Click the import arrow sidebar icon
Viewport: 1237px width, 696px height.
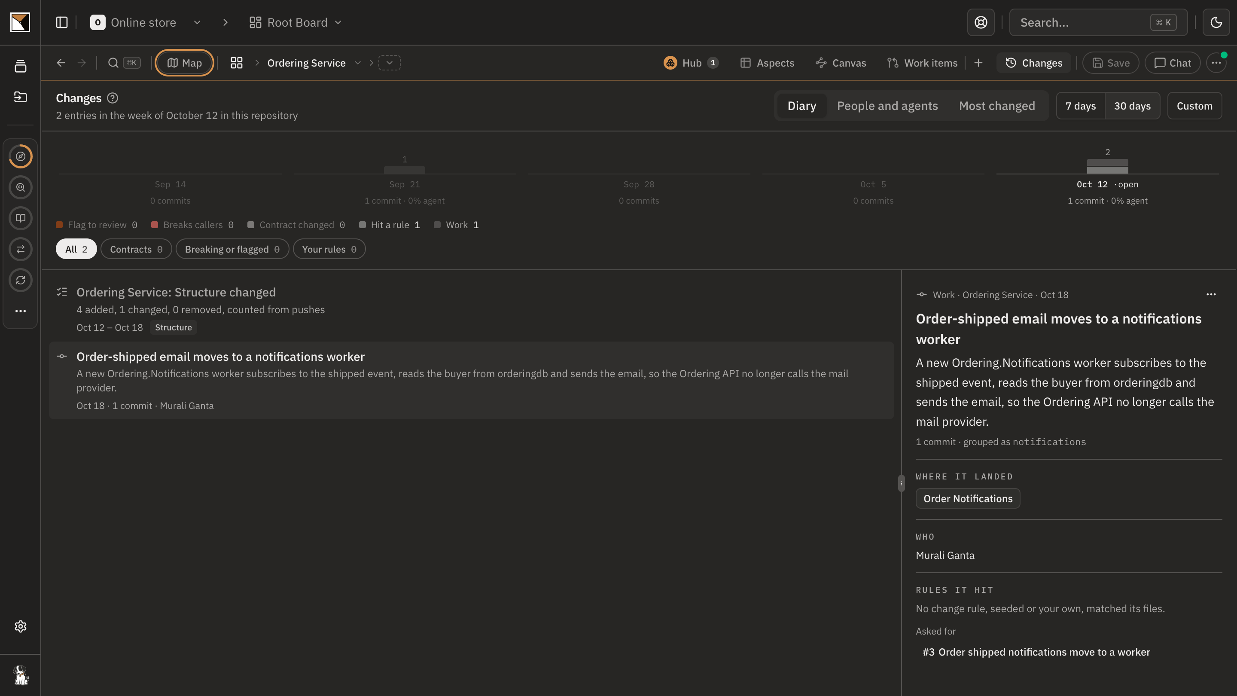20,97
